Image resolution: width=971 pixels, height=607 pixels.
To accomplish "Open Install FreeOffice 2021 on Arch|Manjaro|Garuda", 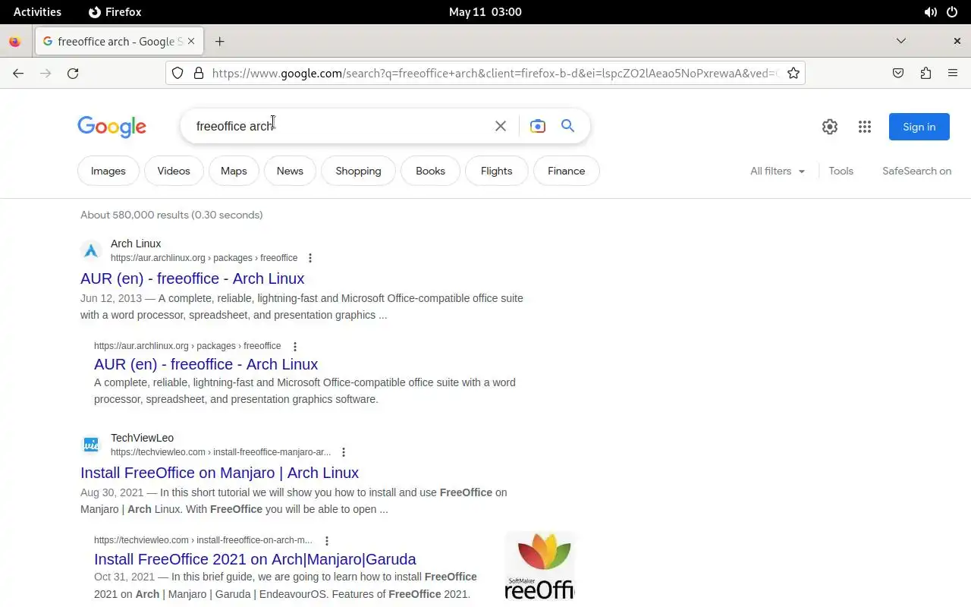I will [x=255, y=559].
